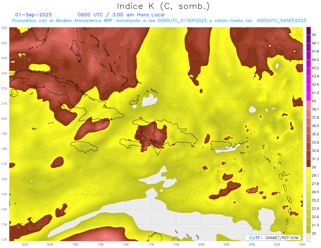This screenshot has height=248, width=321.
Task: Click the 15N latitude label
Action: [4, 194]
